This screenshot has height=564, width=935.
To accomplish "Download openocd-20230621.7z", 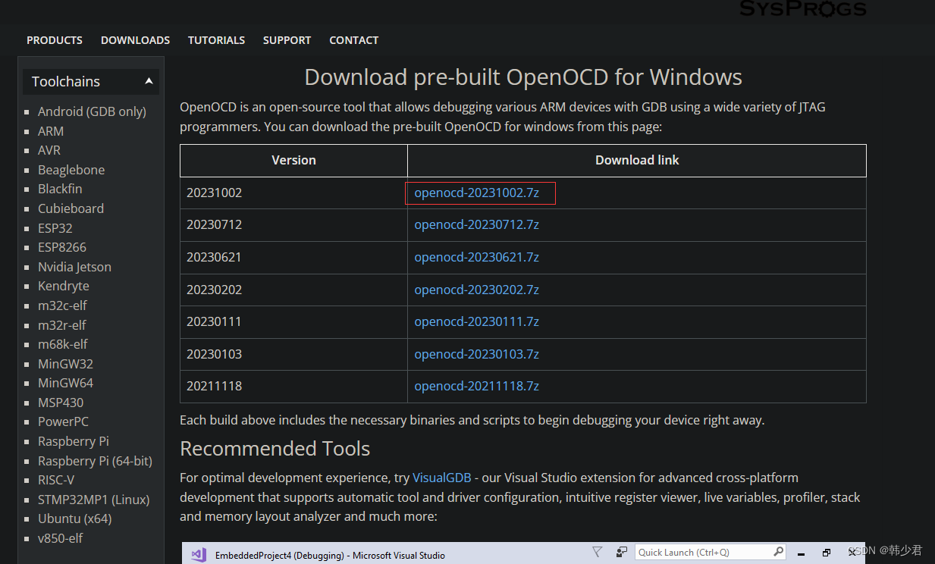I will [476, 257].
